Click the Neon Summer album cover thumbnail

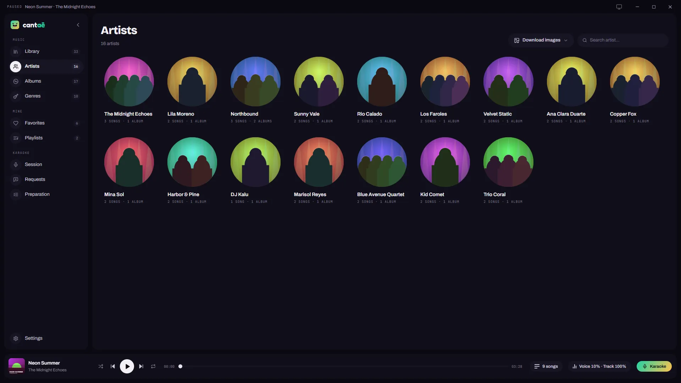tap(17, 366)
